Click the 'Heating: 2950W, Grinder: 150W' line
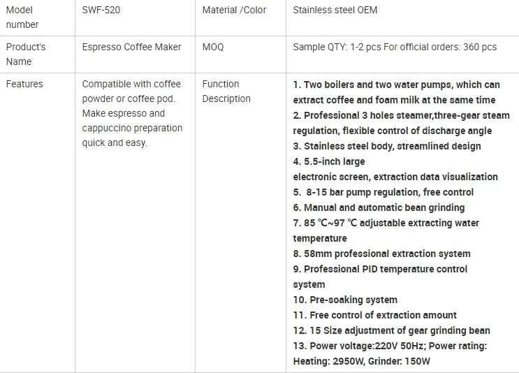The image size is (519, 373). point(361,361)
